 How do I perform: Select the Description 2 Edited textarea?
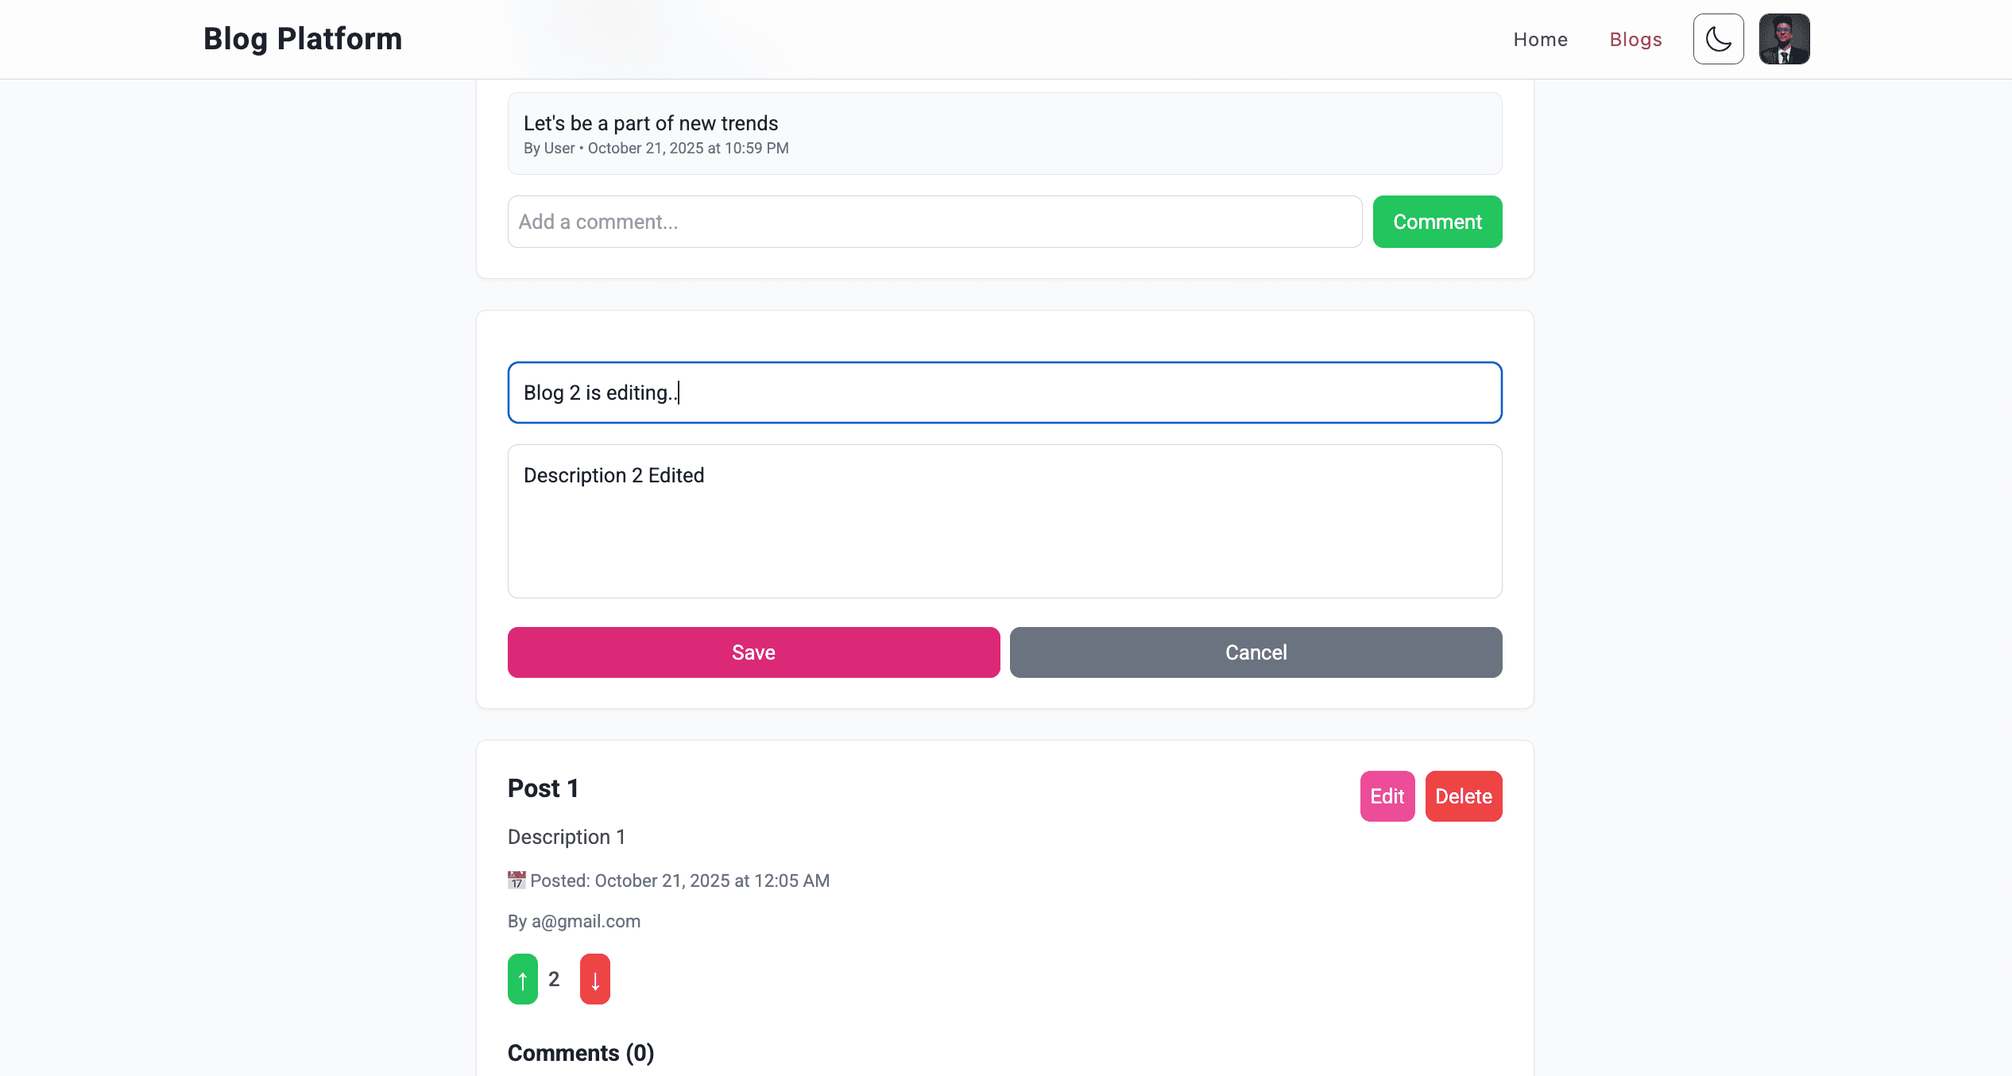tap(1004, 521)
